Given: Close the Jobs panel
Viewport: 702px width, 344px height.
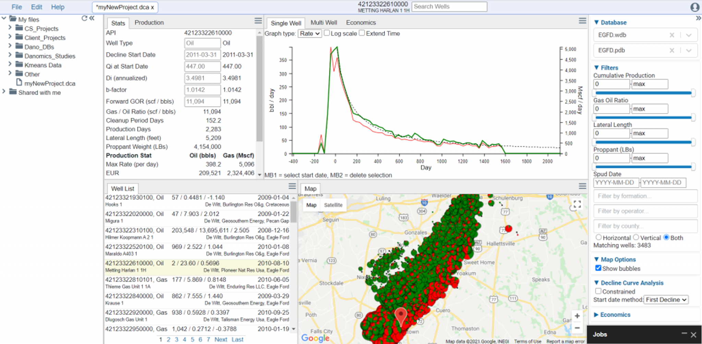Looking at the screenshot, I should click(693, 334).
